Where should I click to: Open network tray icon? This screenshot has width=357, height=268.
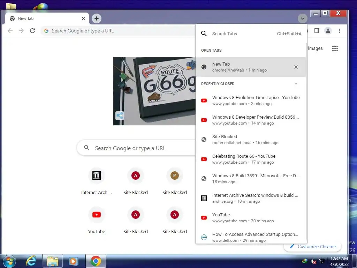click(x=322, y=261)
